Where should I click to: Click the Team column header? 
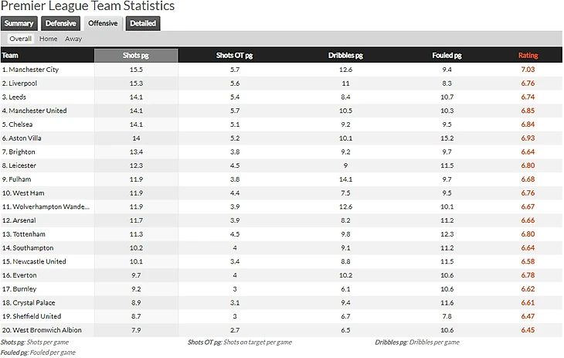[x=11, y=56]
